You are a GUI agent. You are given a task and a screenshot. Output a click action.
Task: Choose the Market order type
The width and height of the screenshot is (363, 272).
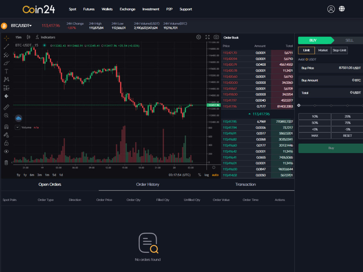[323, 50]
